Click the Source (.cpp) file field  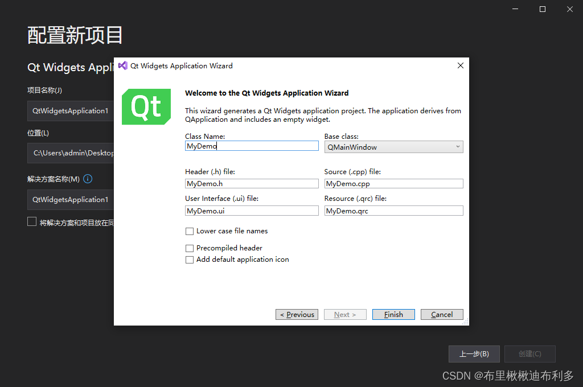coord(394,184)
